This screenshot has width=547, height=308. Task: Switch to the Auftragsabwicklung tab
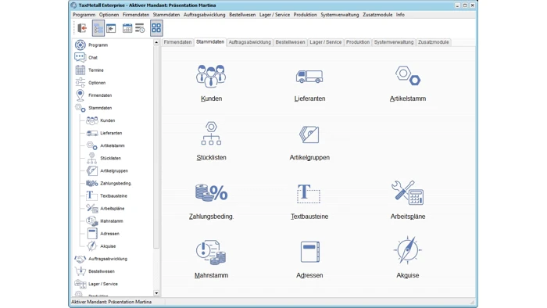(x=250, y=42)
